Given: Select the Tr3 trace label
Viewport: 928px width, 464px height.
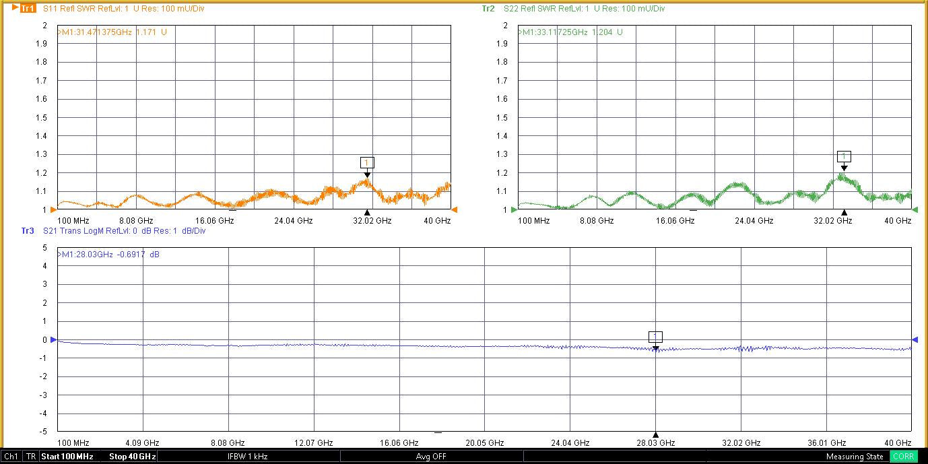Looking at the screenshot, I should click(x=28, y=231).
